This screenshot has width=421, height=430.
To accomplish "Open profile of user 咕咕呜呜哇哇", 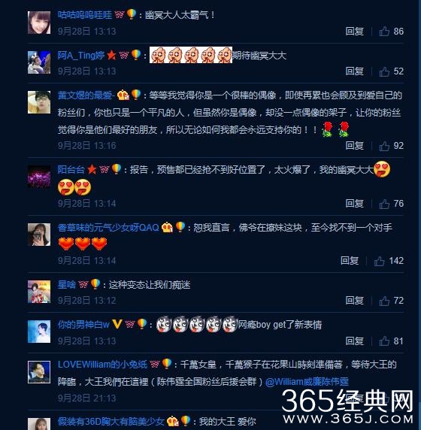I will [85, 15].
